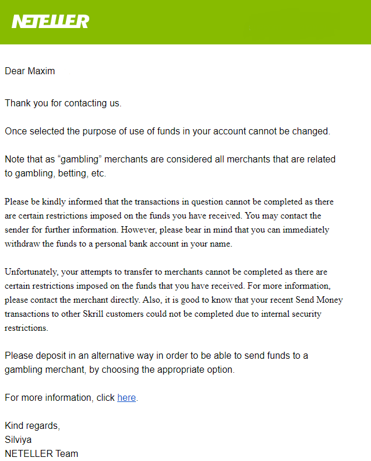Click the 'NETELLER Team' signature line
Viewport: 371px width, 461px height.
click(x=41, y=453)
